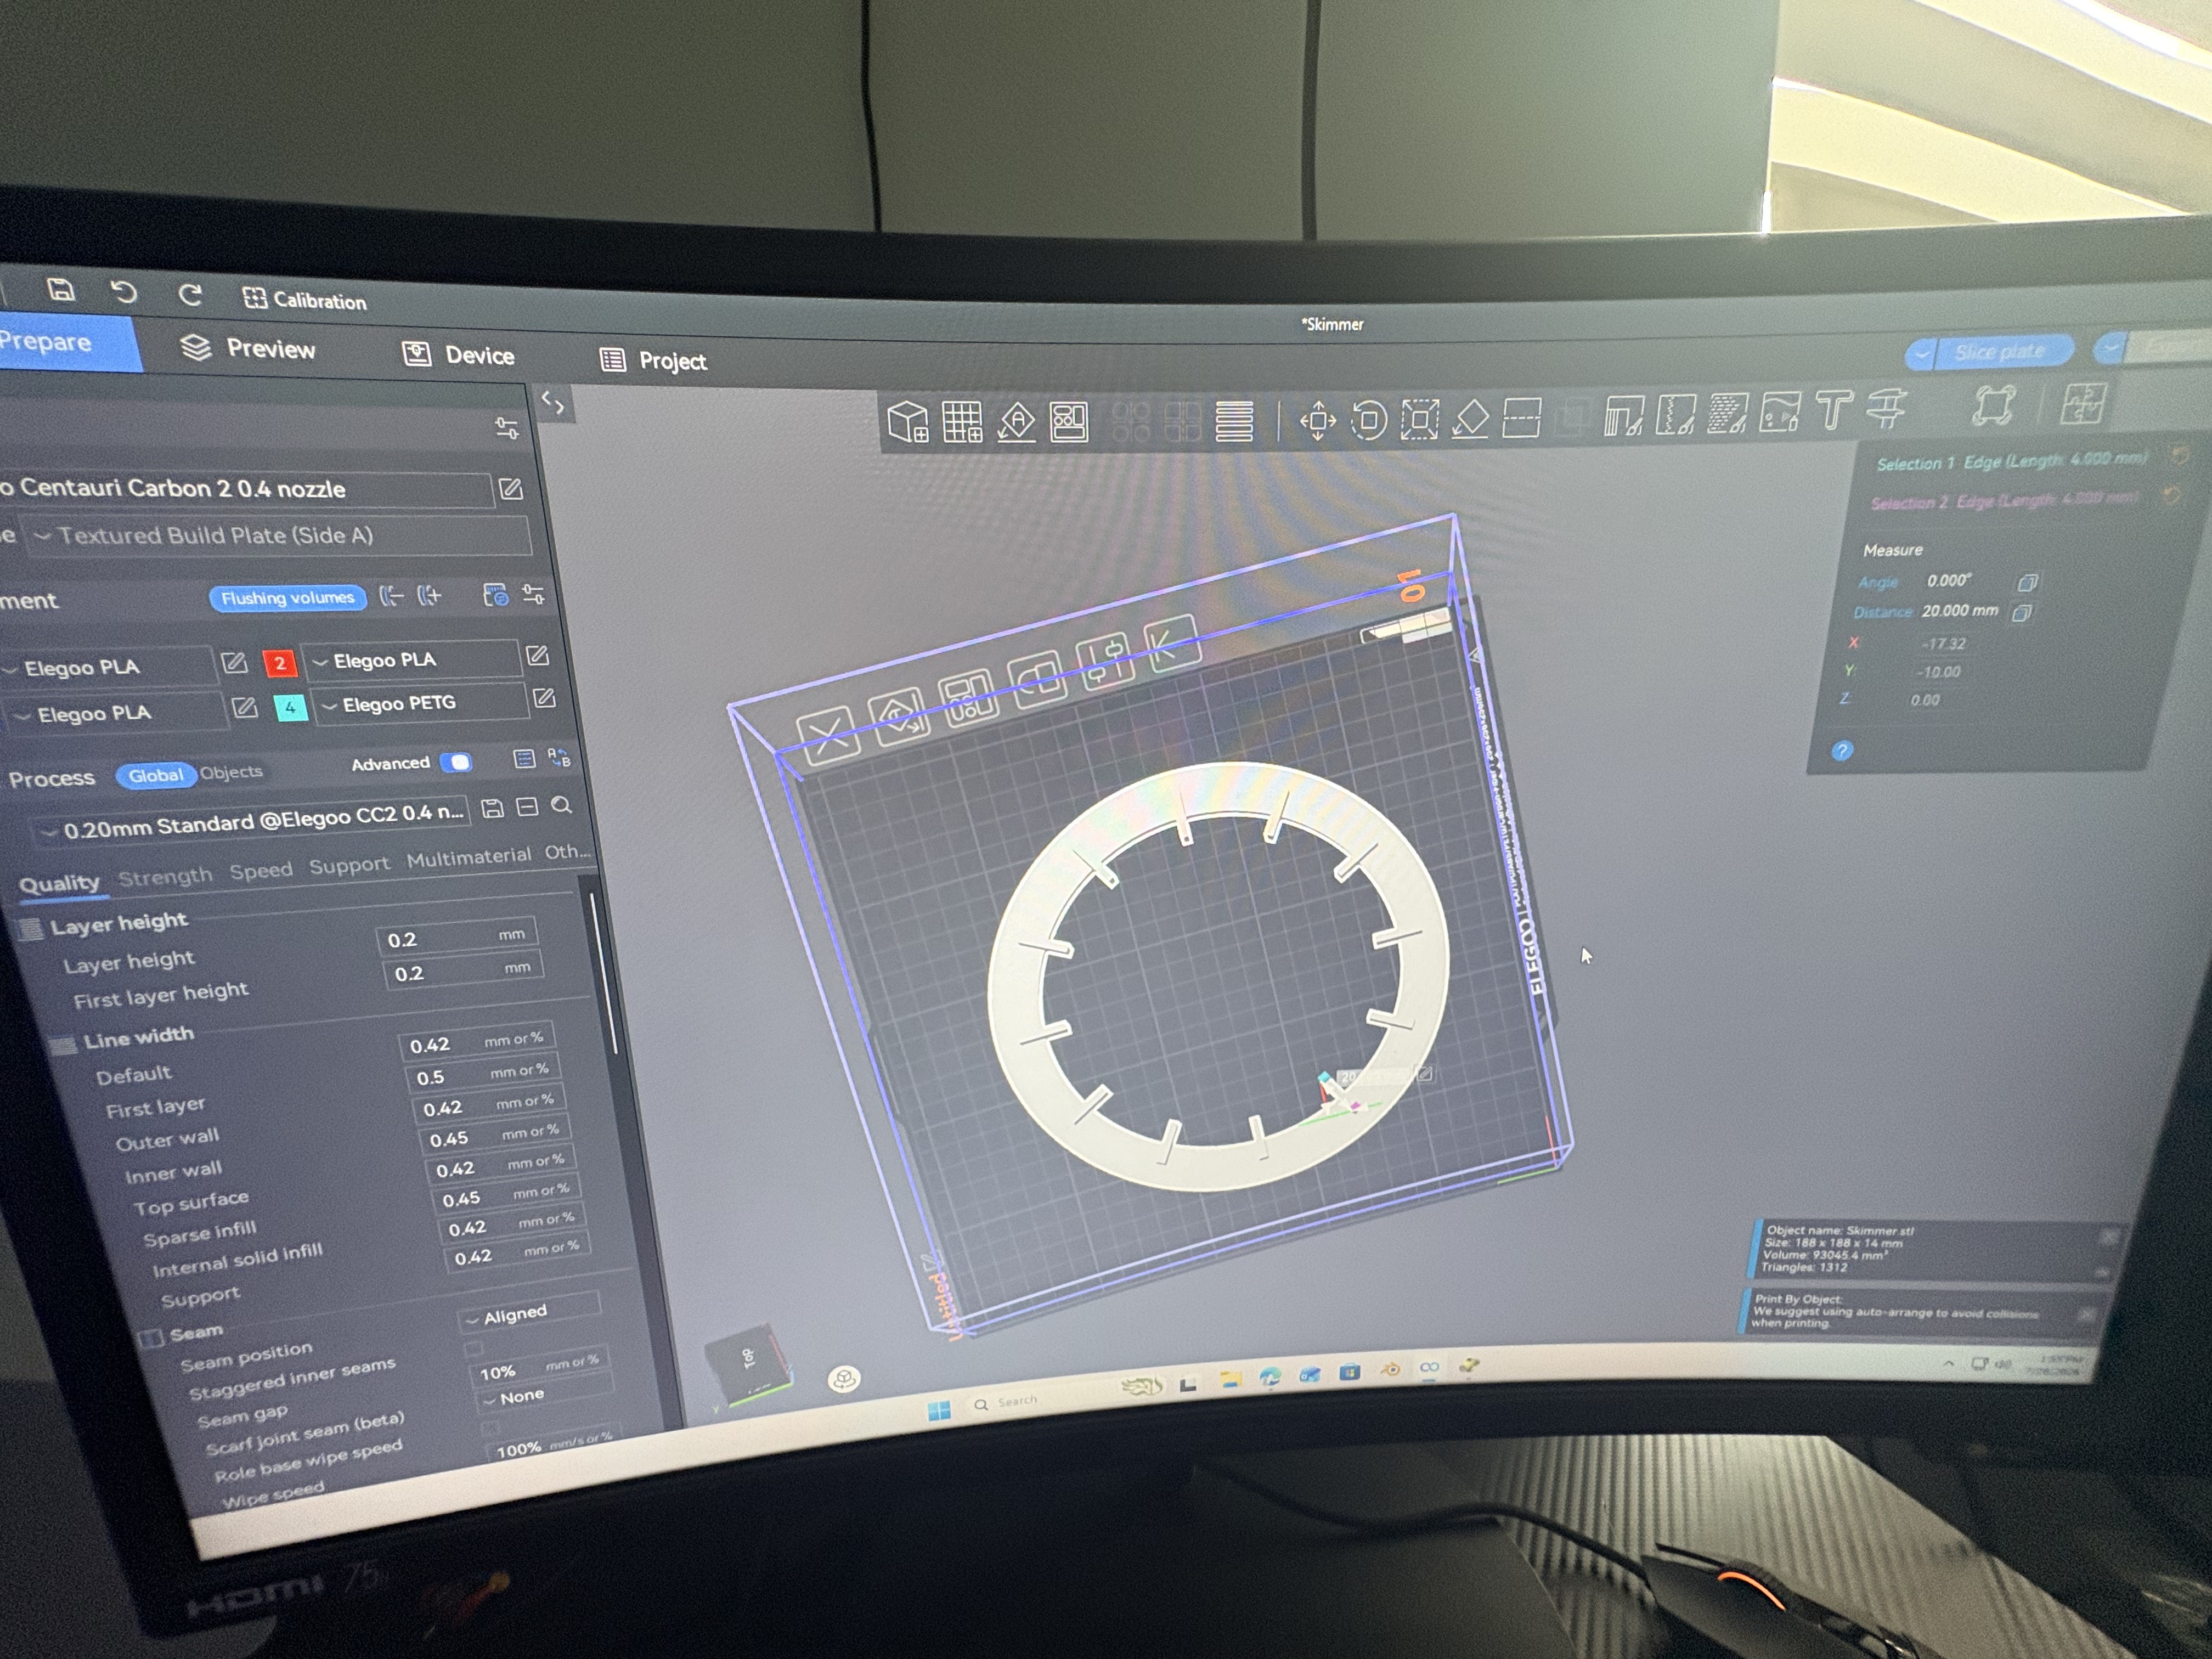
Task: Click the Assembly view puzzle icon
Action: 2083,403
